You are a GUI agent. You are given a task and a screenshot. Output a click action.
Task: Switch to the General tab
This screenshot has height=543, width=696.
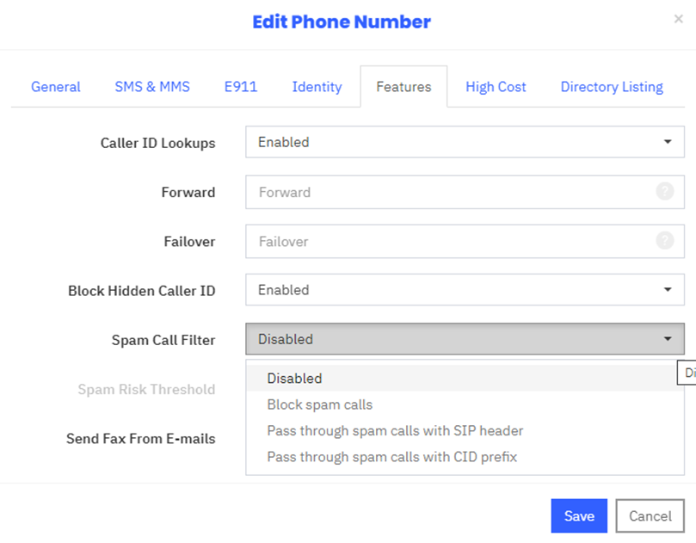click(56, 87)
